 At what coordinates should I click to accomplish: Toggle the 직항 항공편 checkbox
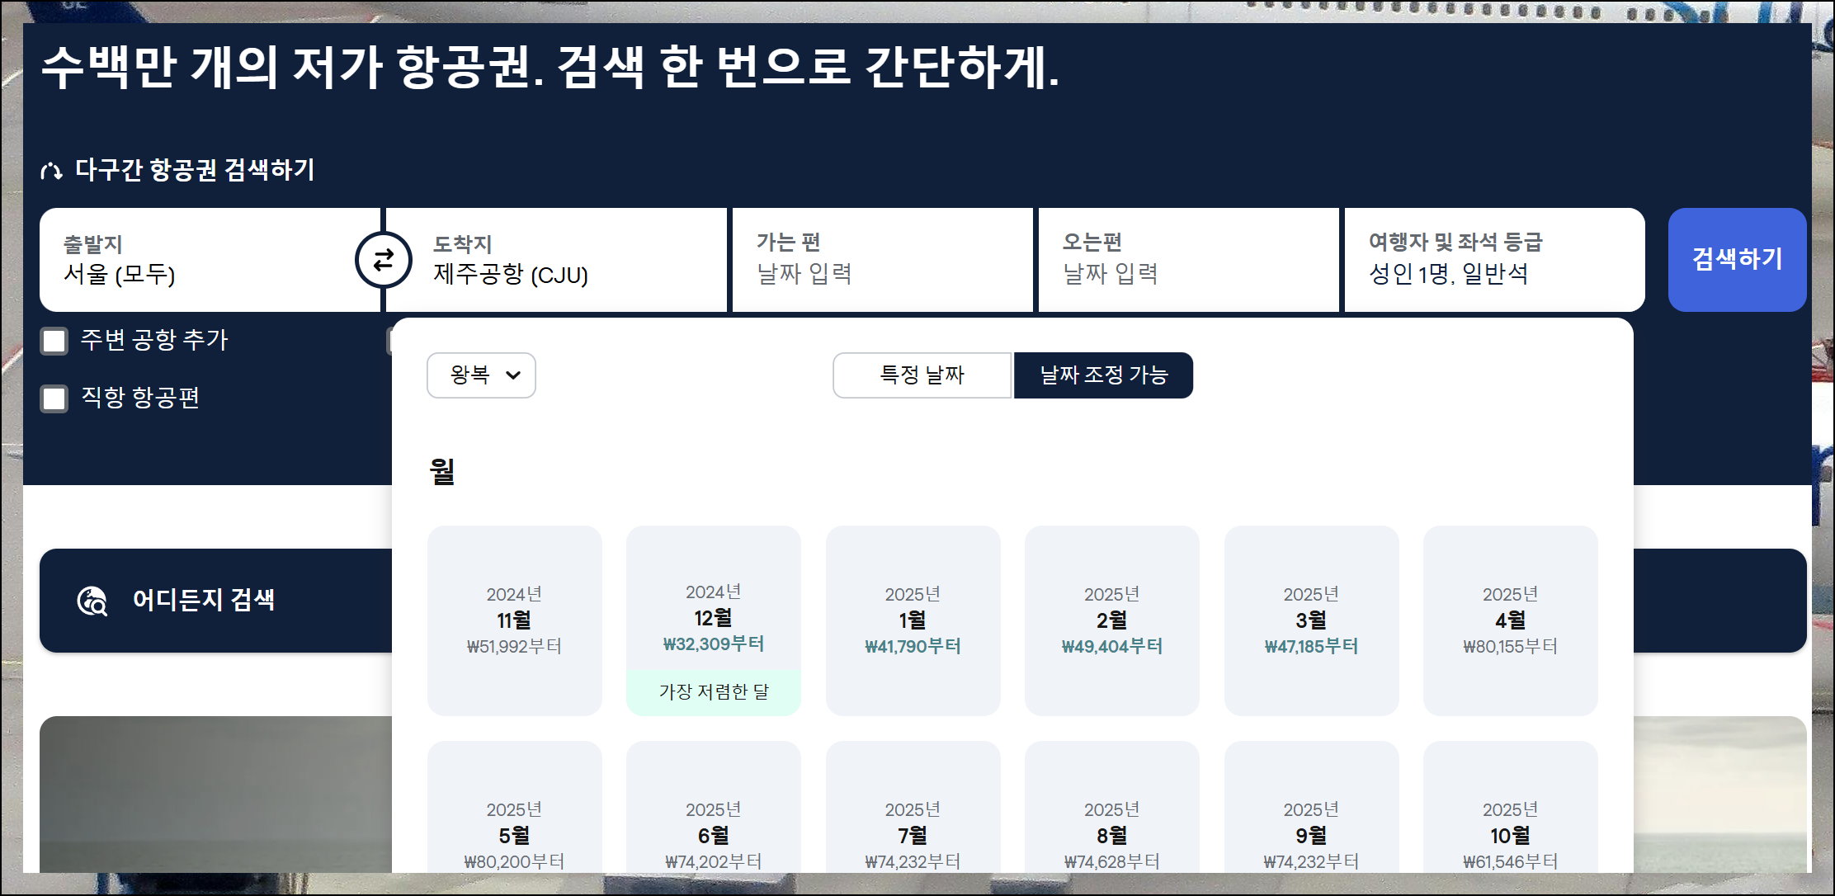(54, 398)
